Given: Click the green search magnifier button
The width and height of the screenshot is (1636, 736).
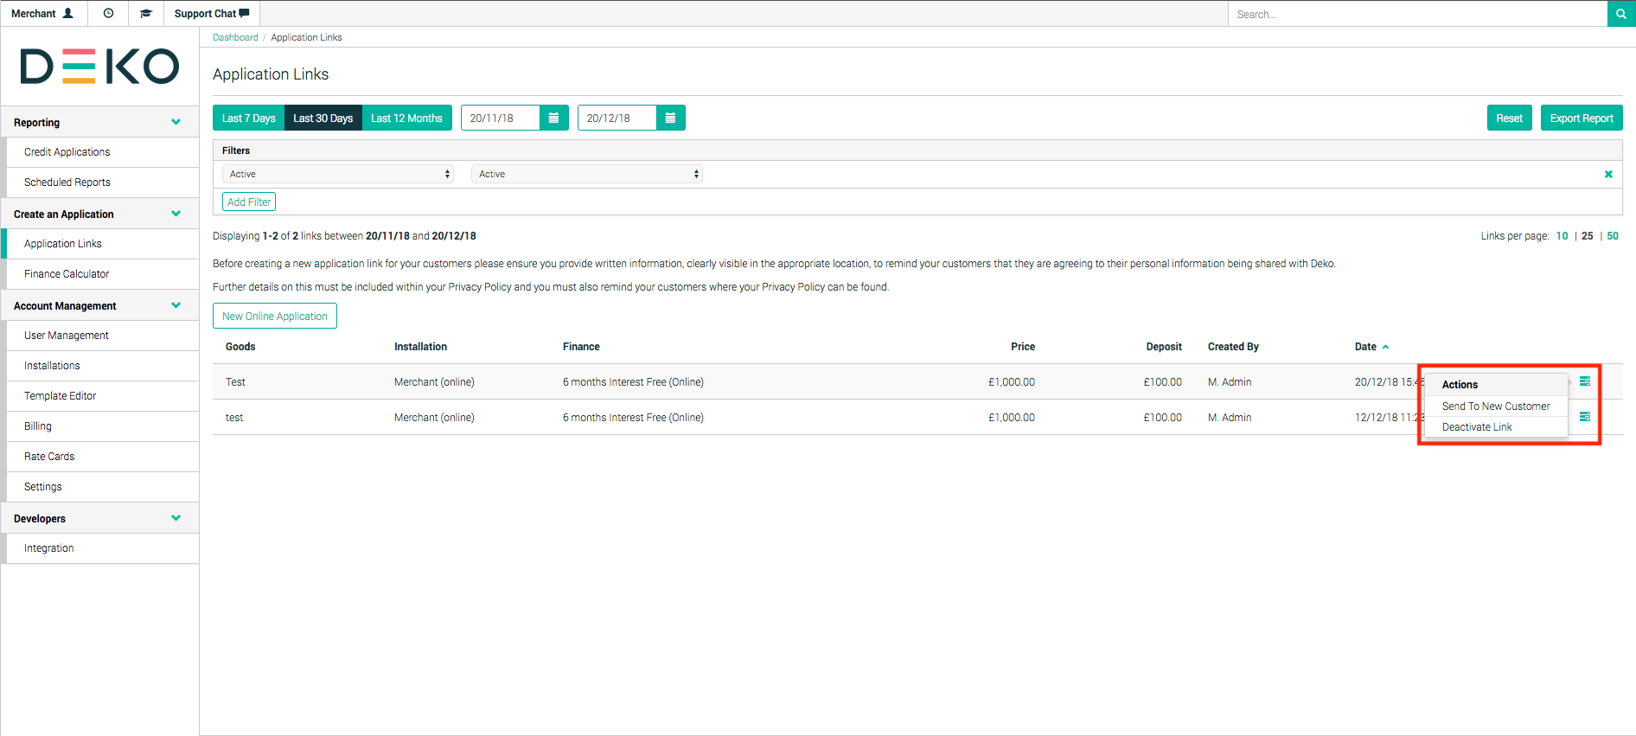Looking at the screenshot, I should 1621,14.
